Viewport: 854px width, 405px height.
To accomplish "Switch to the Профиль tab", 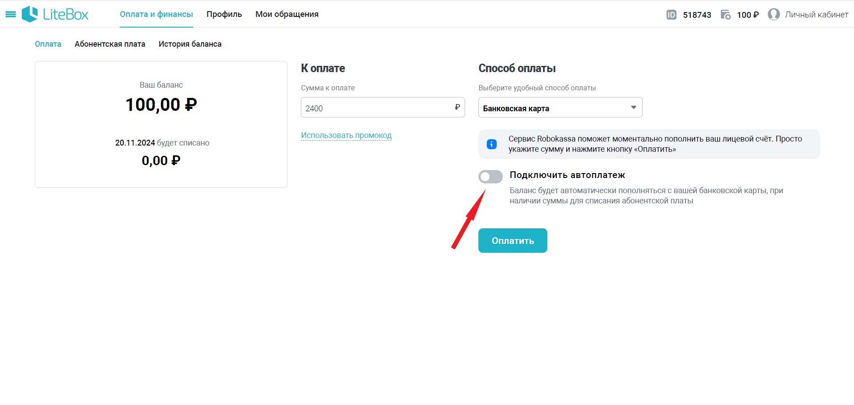I will point(224,14).
